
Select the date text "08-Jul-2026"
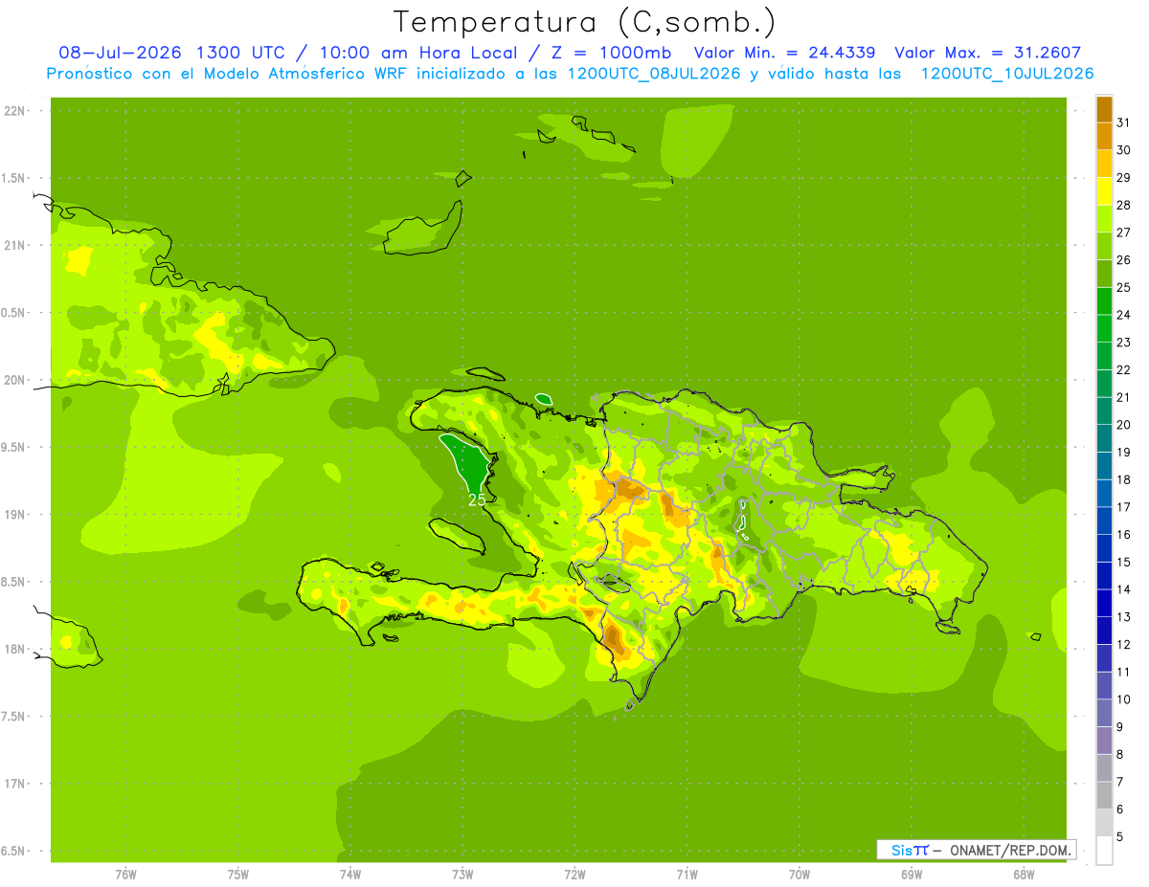121,53
